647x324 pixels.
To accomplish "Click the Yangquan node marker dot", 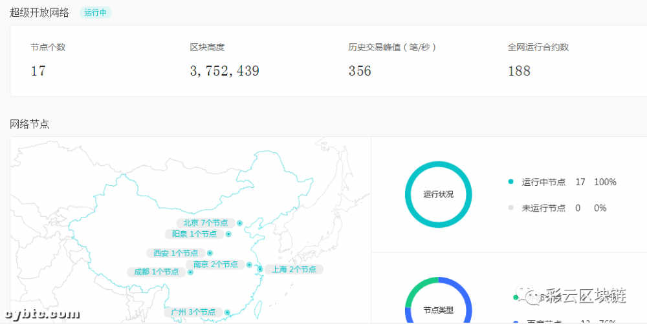I will click(x=228, y=234).
